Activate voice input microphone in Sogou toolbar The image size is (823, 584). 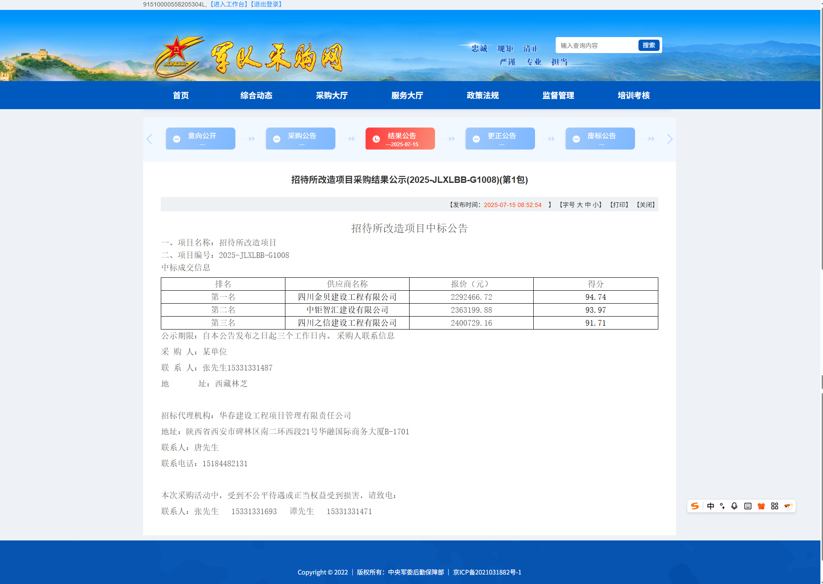click(734, 506)
